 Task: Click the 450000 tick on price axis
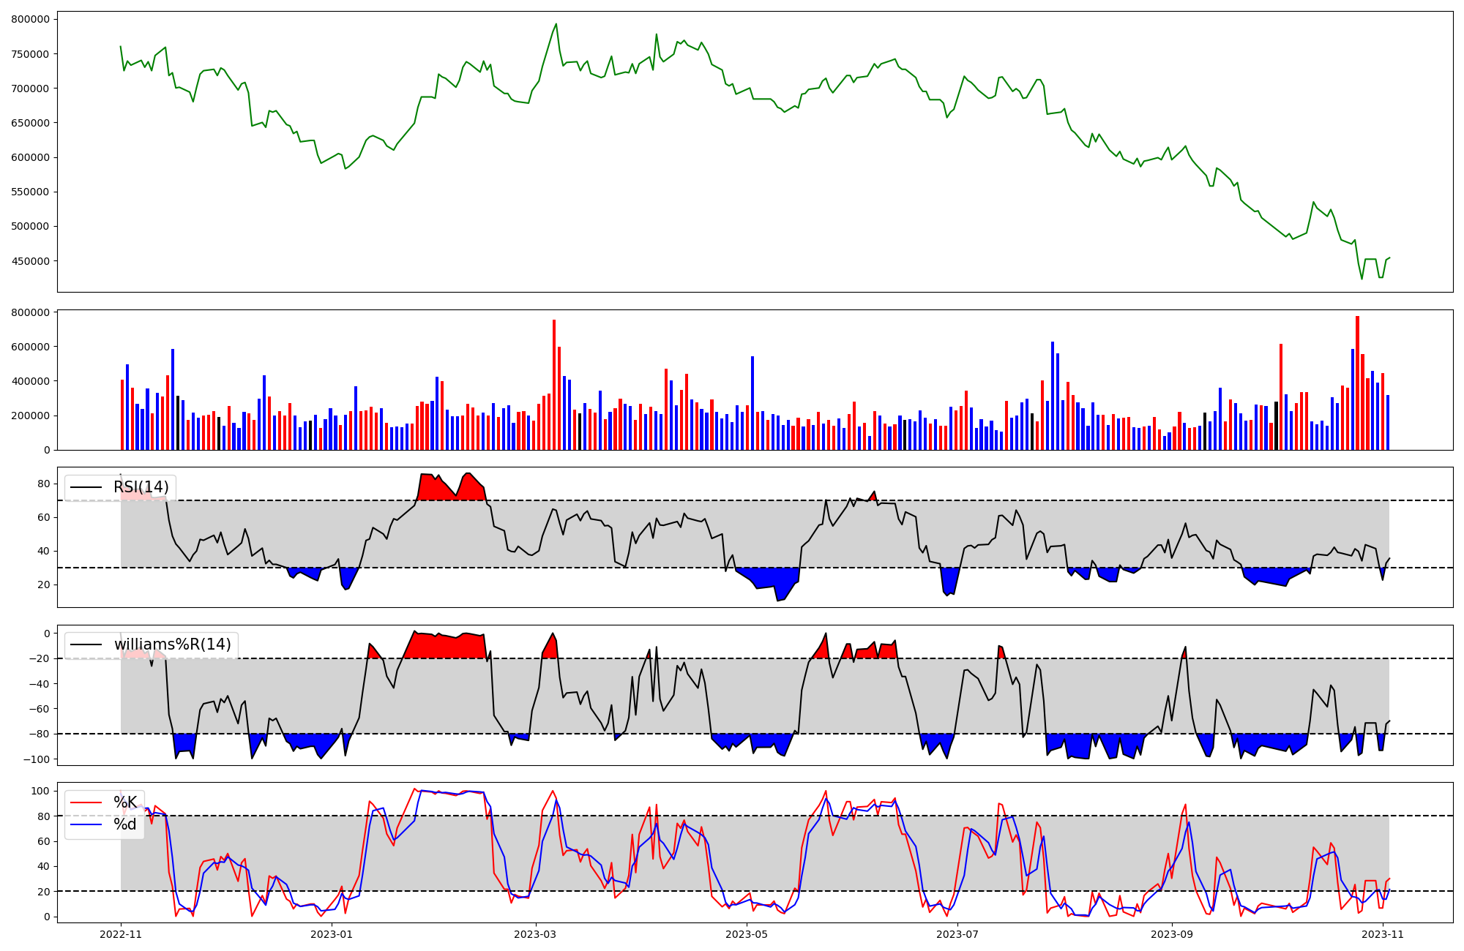(x=30, y=261)
